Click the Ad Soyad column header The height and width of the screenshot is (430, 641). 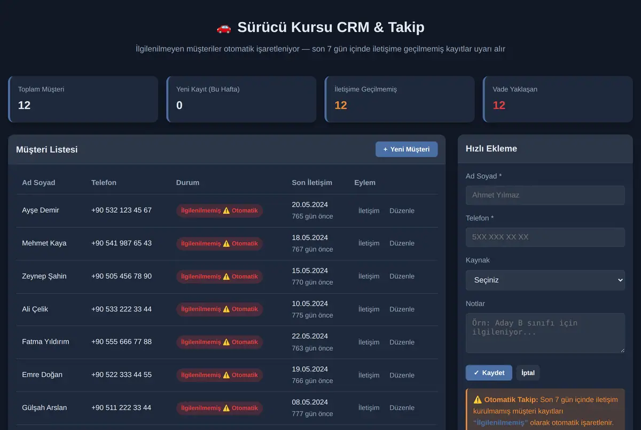pos(38,182)
